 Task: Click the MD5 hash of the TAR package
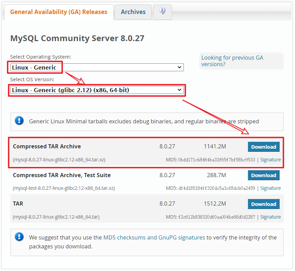[216, 217]
